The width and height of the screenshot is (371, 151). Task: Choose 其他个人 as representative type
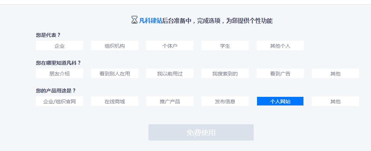click(280, 46)
